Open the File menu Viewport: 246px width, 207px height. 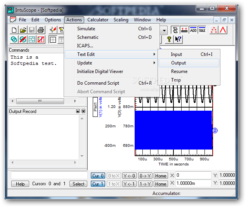pyautogui.click(x=23, y=20)
